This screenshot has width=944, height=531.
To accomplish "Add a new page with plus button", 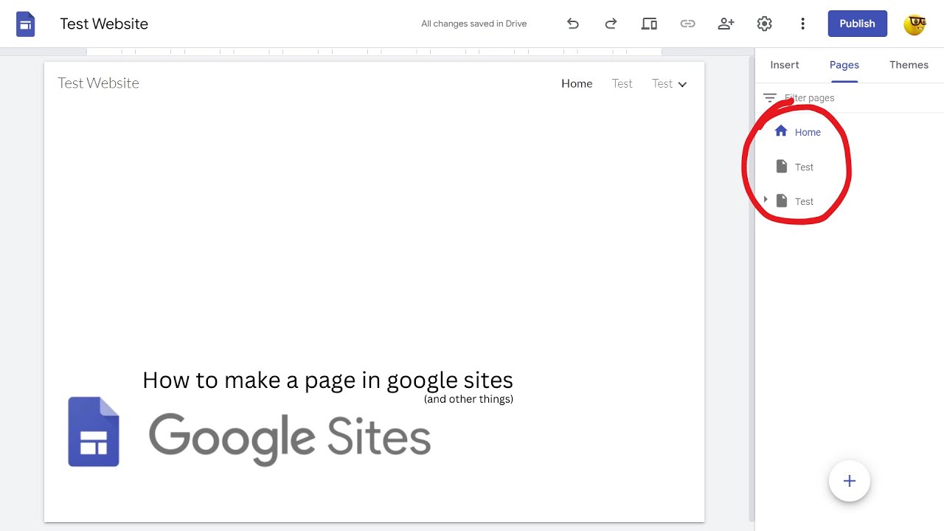I will (x=850, y=481).
